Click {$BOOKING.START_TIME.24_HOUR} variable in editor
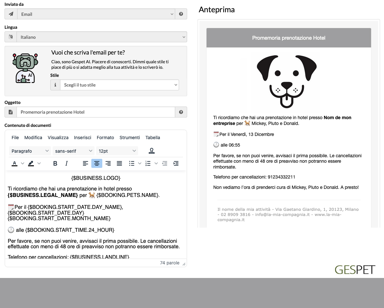The image size is (384, 308). 70,230
